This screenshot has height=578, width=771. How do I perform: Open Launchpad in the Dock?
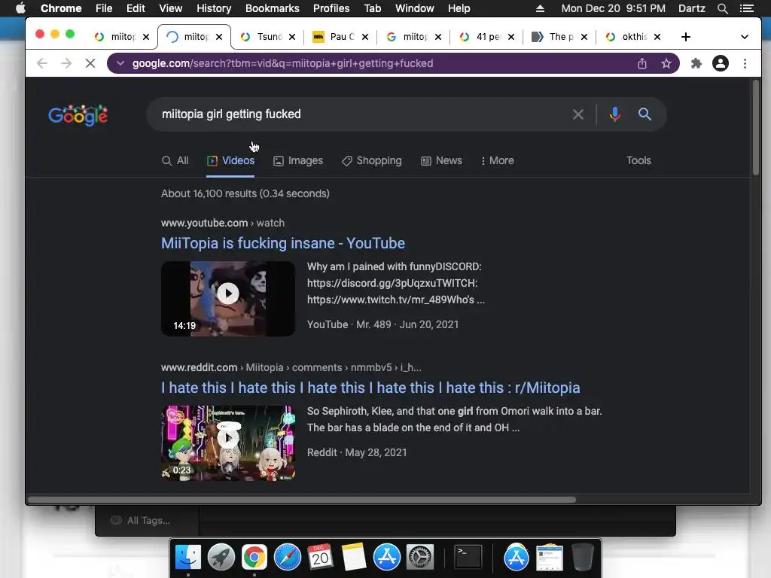(x=221, y=558)
